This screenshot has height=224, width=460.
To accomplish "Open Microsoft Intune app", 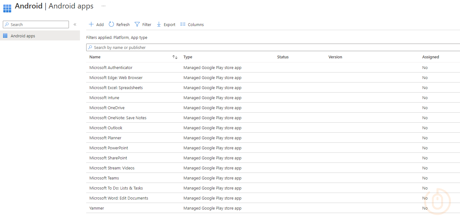I will click(x=104, y=98).
